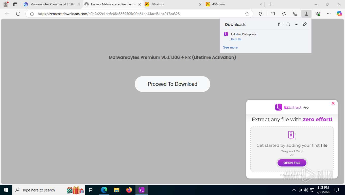Go back to previous page
Viewport: 345px width, 195px height.
pos(7,14)
